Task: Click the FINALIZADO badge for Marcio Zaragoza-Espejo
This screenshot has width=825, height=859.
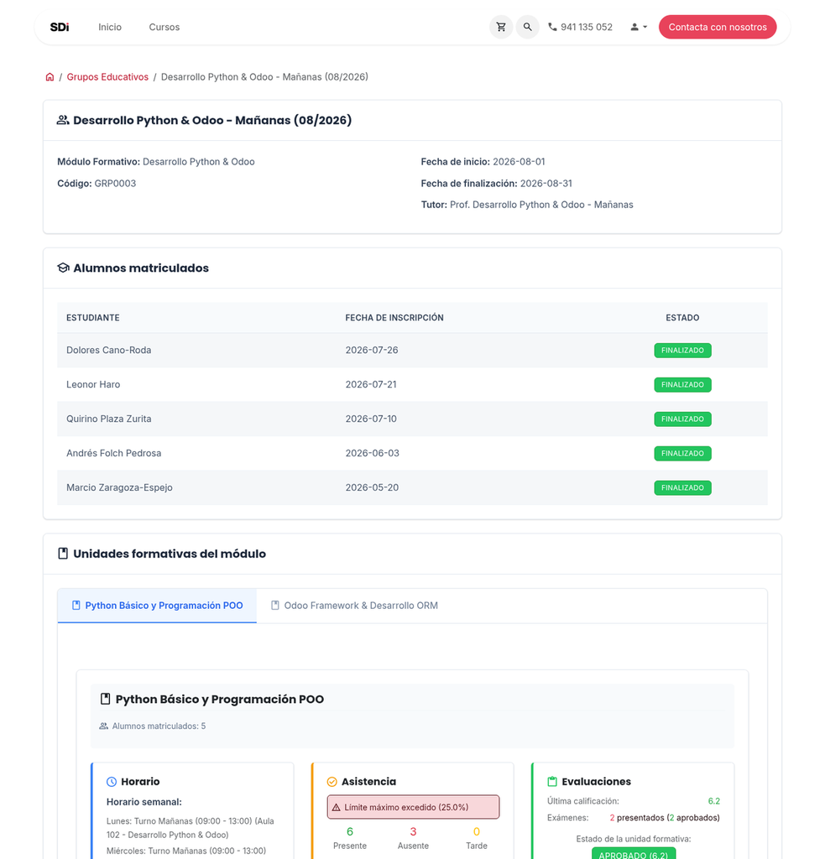Action: coord(682,487)
